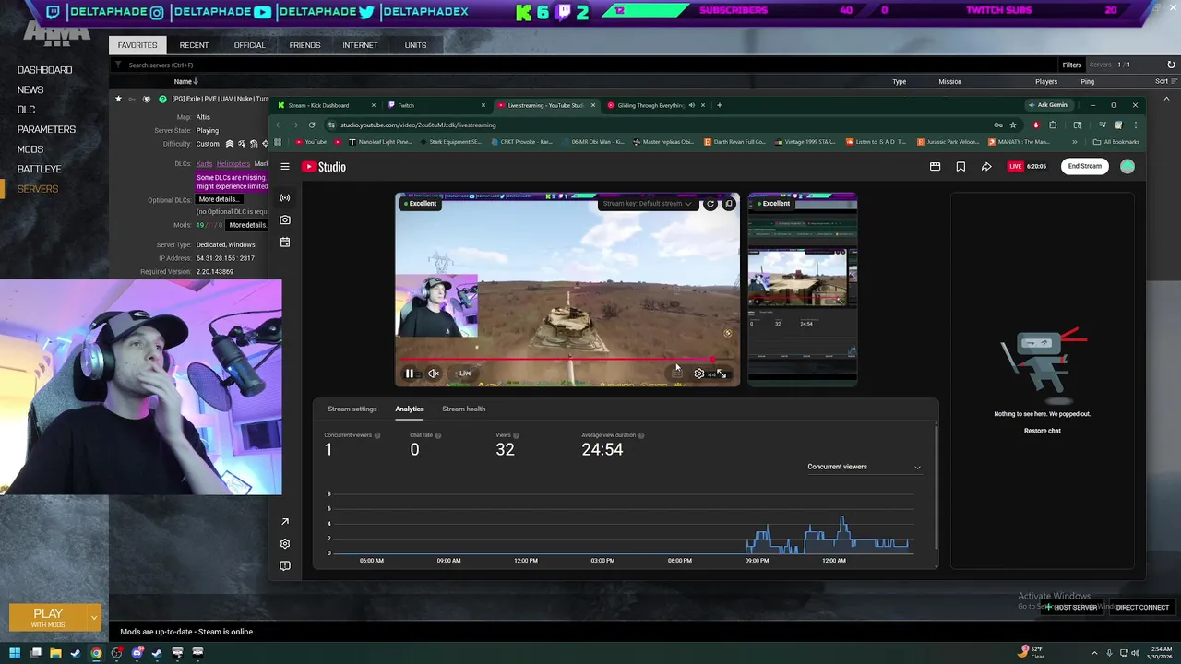1181x664 pixels.
Task: Open Mods More details button
Action: [x=247, y=225]
